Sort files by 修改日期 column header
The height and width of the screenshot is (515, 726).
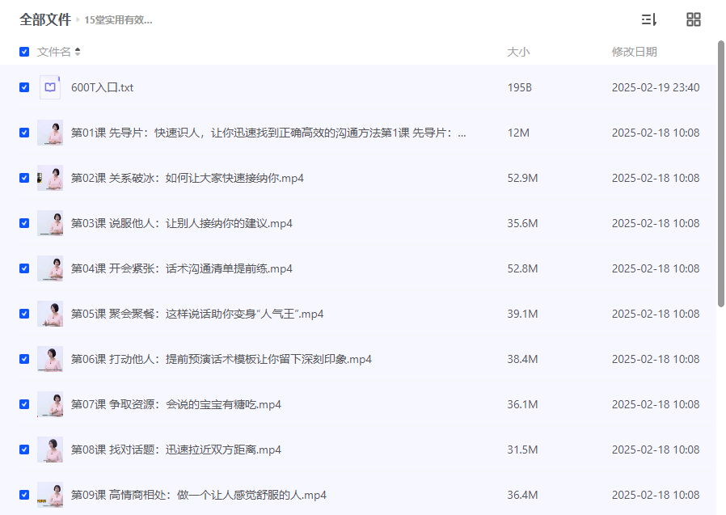(634, 52)
